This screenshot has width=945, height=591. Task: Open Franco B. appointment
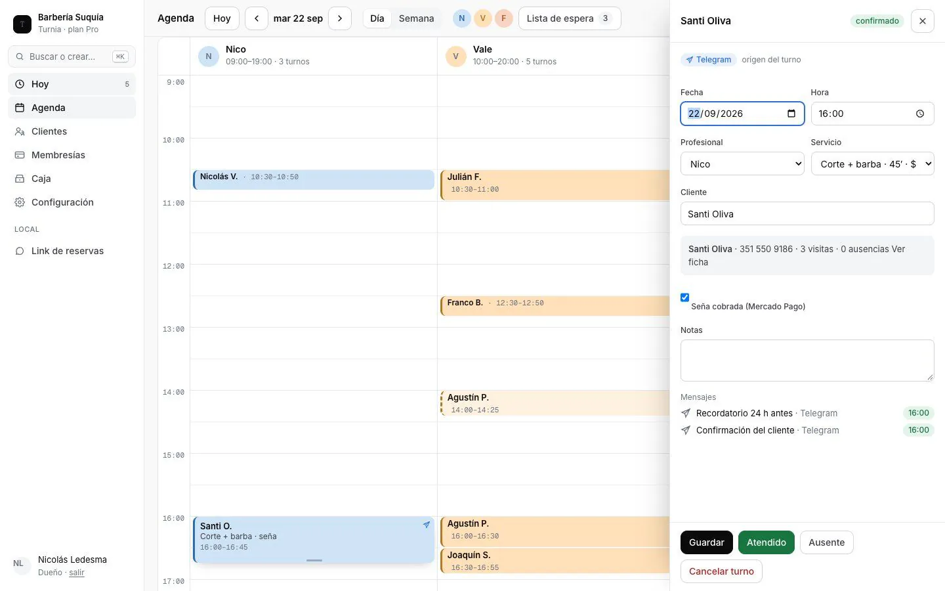(x=555, y=306)
